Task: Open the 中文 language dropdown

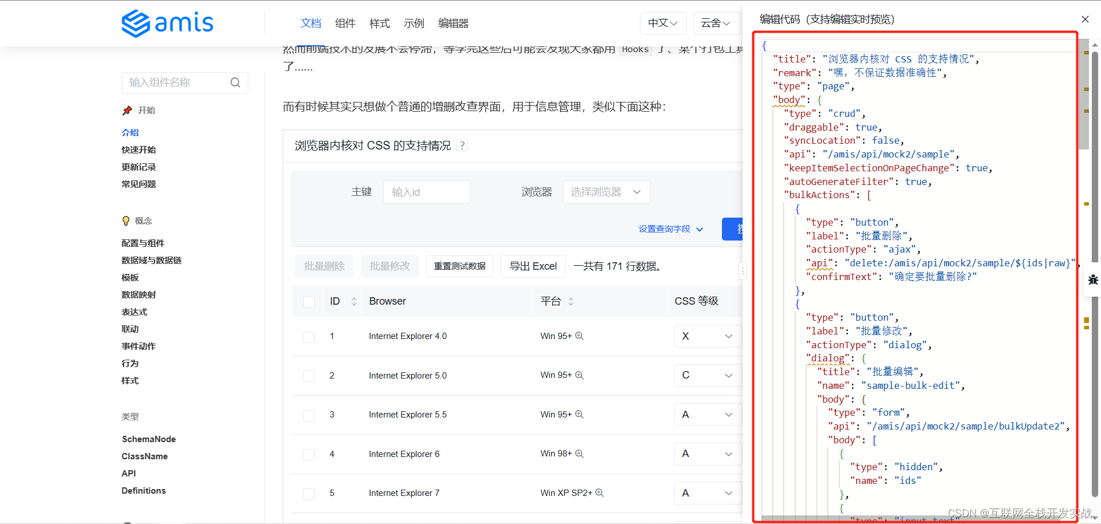Action: 663,23
